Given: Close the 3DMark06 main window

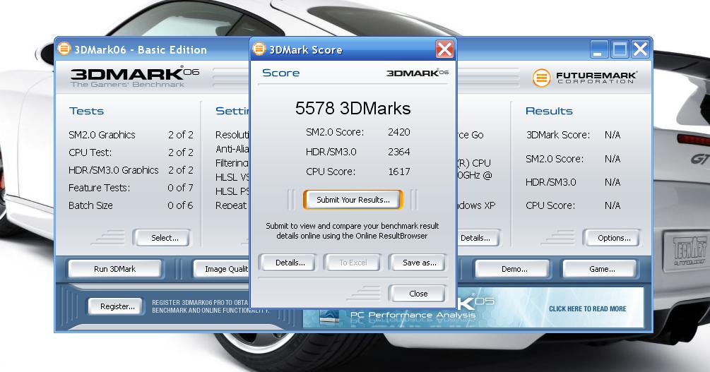Looking at the screenshot, I should 640,49.
